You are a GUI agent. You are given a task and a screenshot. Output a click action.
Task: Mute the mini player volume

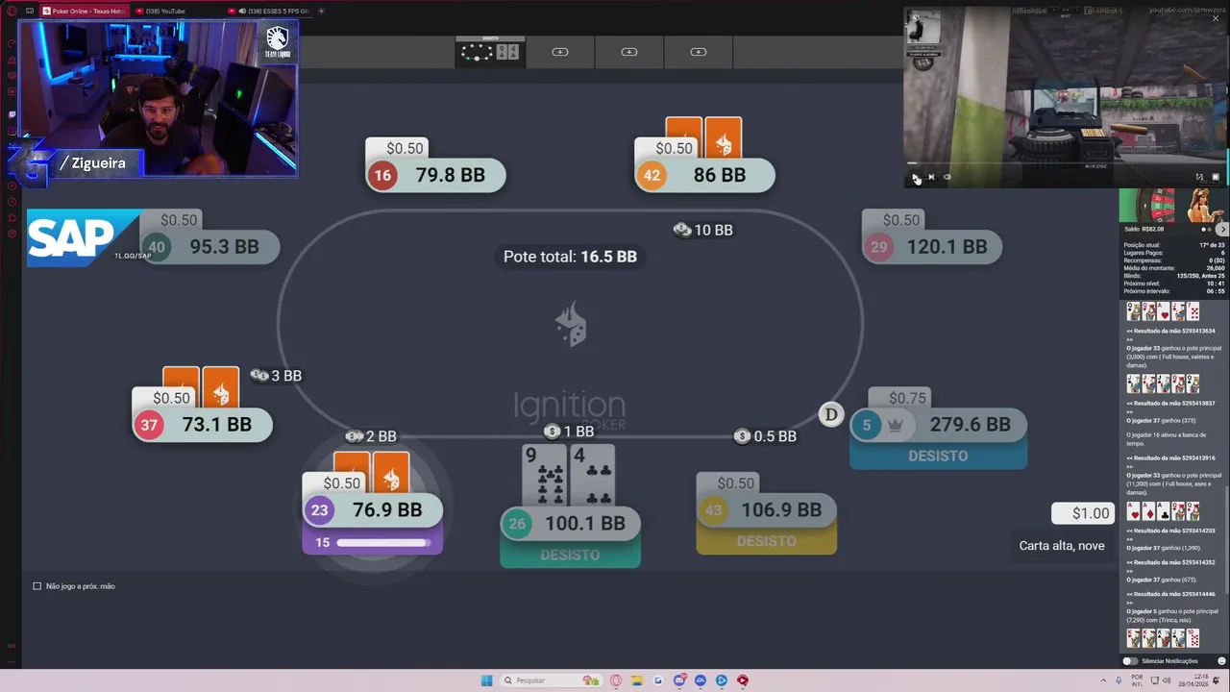pyautogui.click(x=947, y=177)
